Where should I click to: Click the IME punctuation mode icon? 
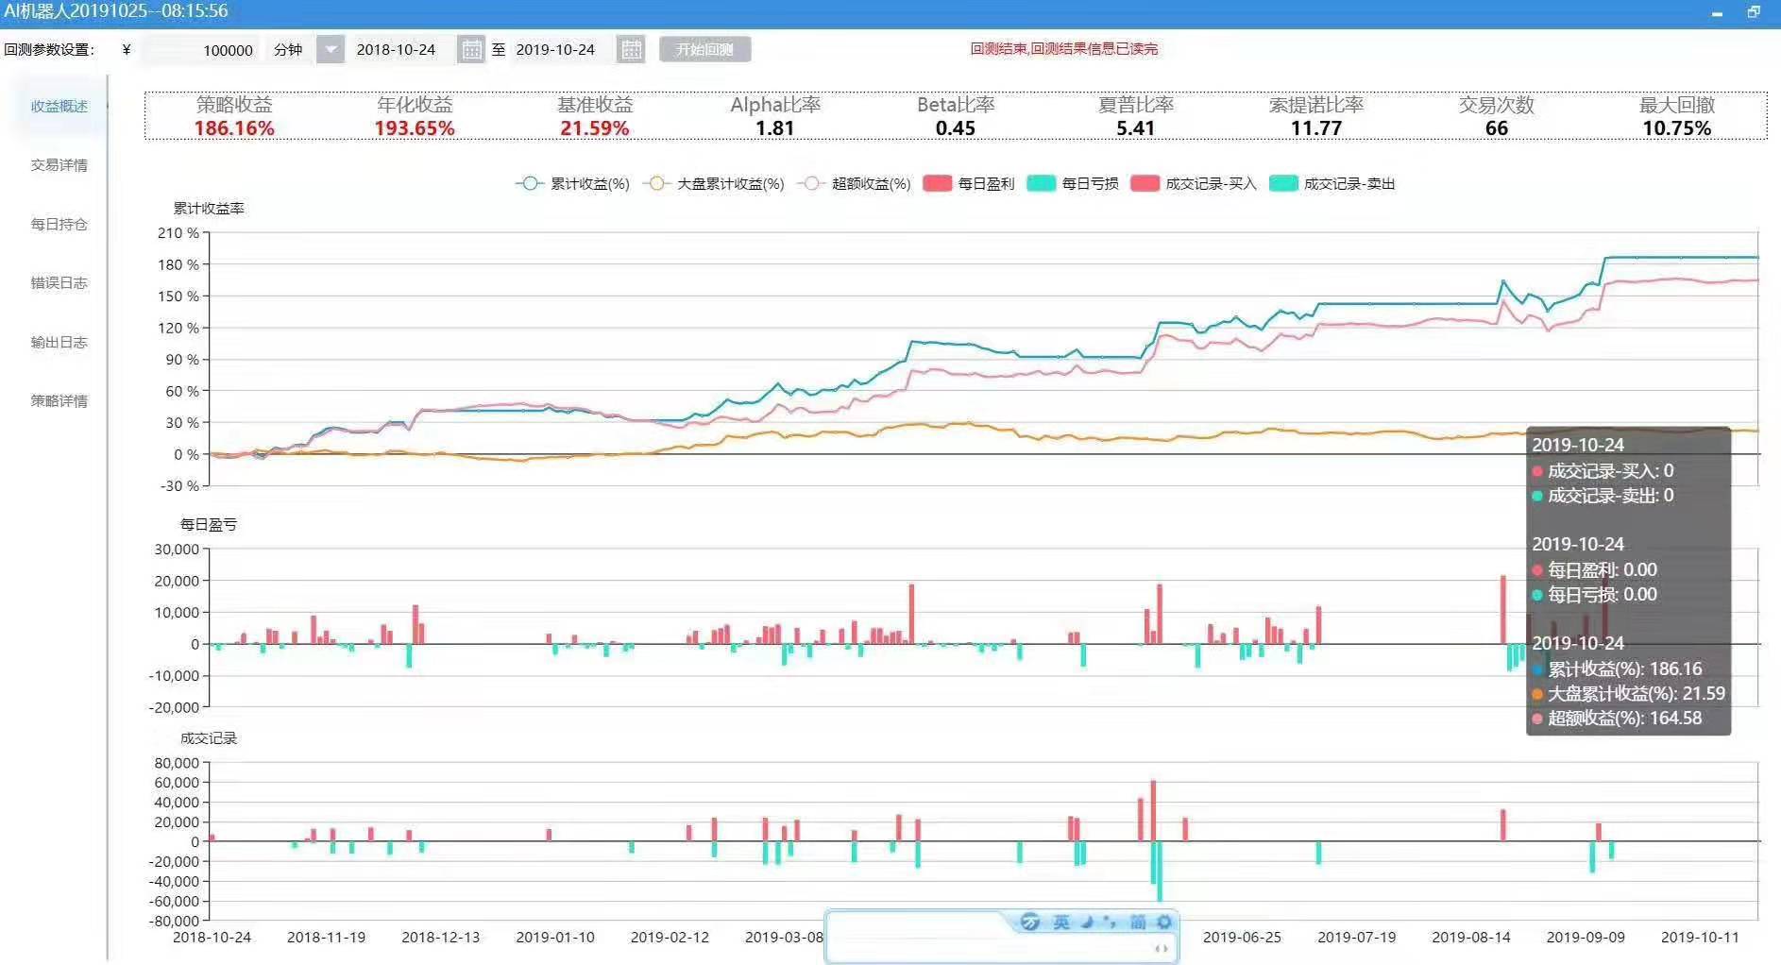(1110, 922)
